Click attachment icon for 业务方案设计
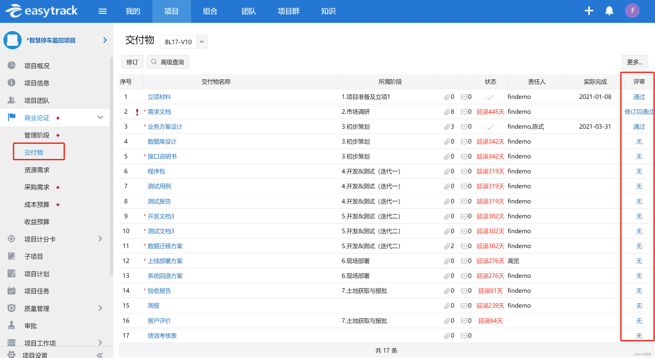655x358 pixels. pyautogui.click(x=447, y=127)
